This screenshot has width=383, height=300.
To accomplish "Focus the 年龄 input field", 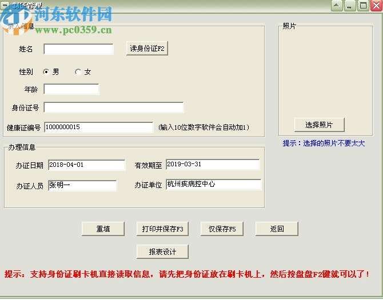I will coord(71,89).
